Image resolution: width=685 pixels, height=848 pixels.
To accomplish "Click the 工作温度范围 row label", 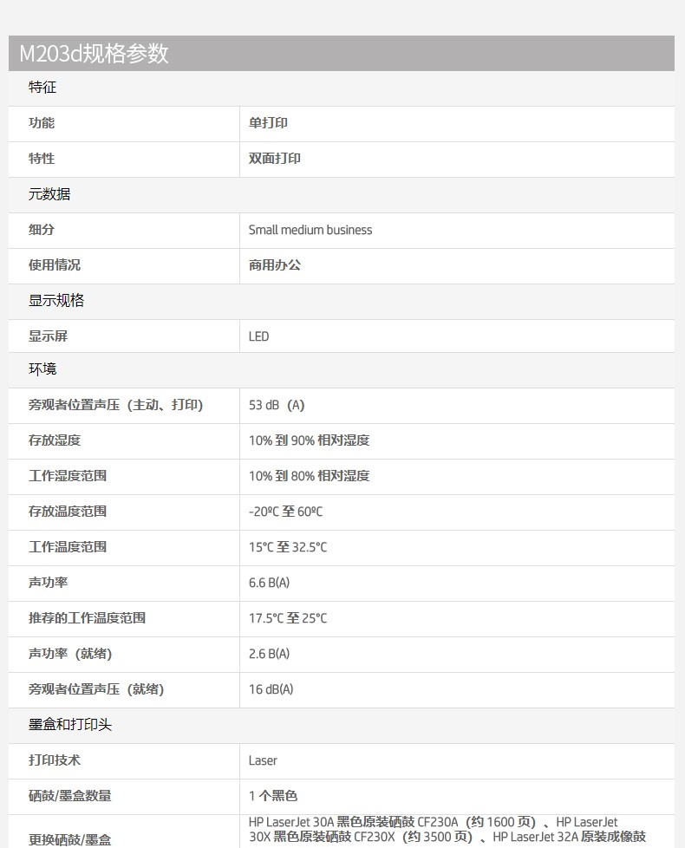I will (x=68, y=547).
